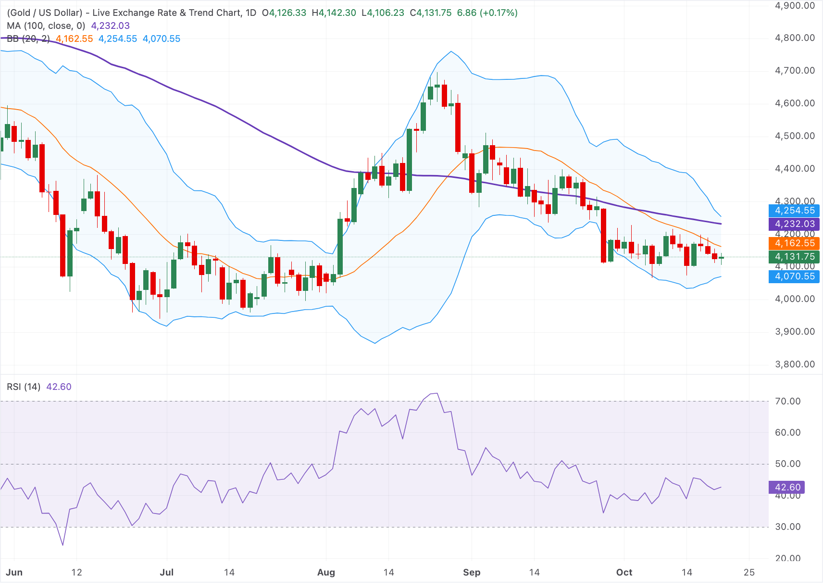Click the Jun label on time axis
The image size is (823, 588).
[x=14, y=572]
